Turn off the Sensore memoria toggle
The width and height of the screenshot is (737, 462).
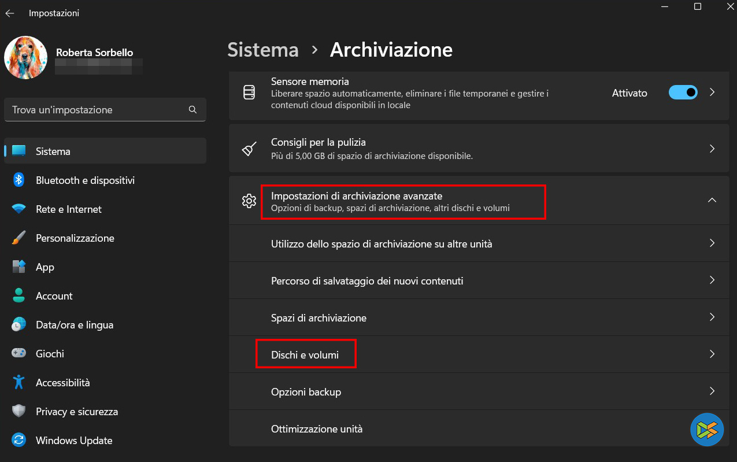[x=683, y=93]
